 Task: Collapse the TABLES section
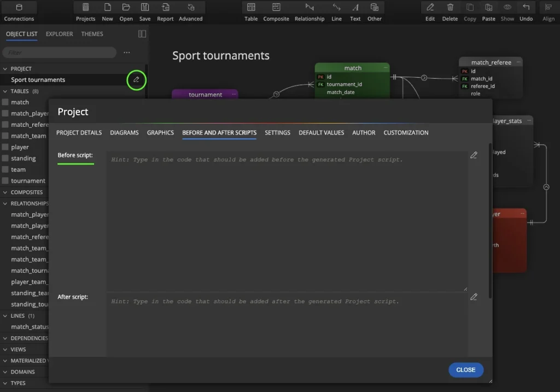click(5, 91)
